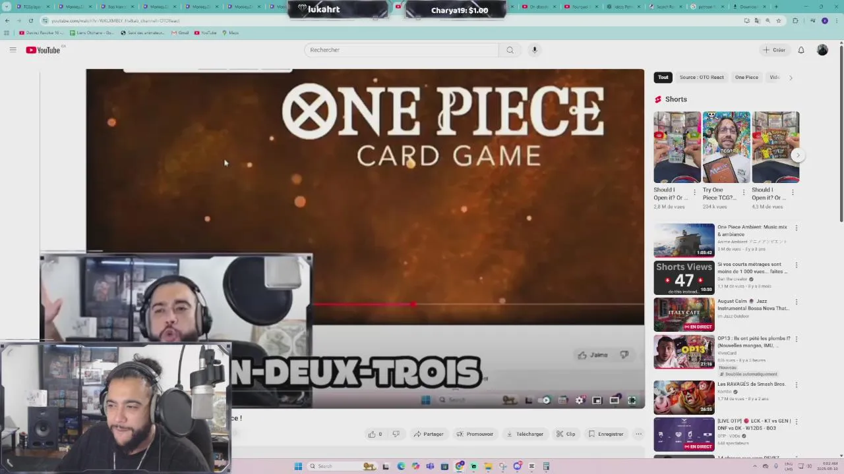Like the video with thumbs up
The height and width of the screenshot is (474, 844).
[x=375, y=434]
